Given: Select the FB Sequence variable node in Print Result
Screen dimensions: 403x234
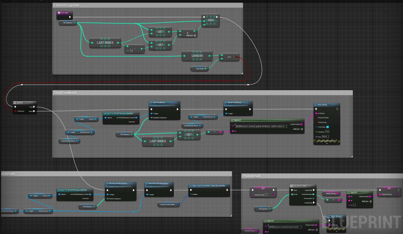Looking at the screenshot, I should pos(263,209).
